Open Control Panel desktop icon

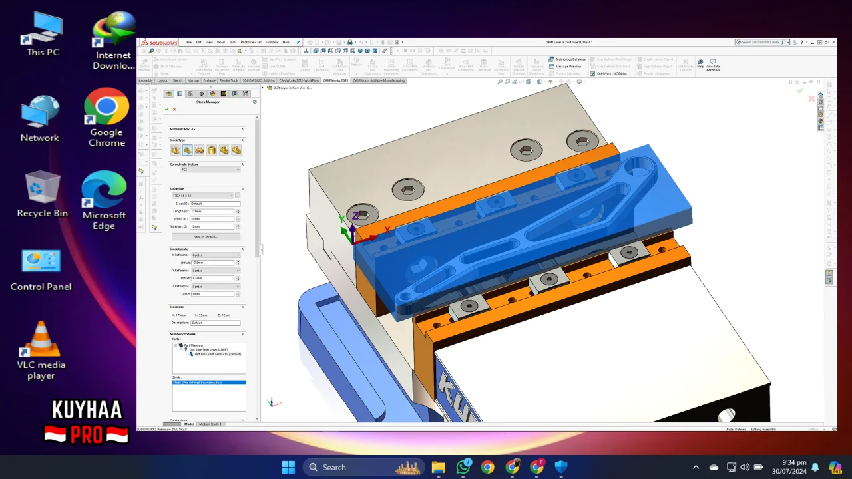[41, 269]
